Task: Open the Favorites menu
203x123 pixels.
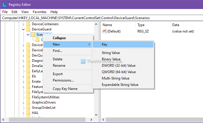Action: pos(39,12)
